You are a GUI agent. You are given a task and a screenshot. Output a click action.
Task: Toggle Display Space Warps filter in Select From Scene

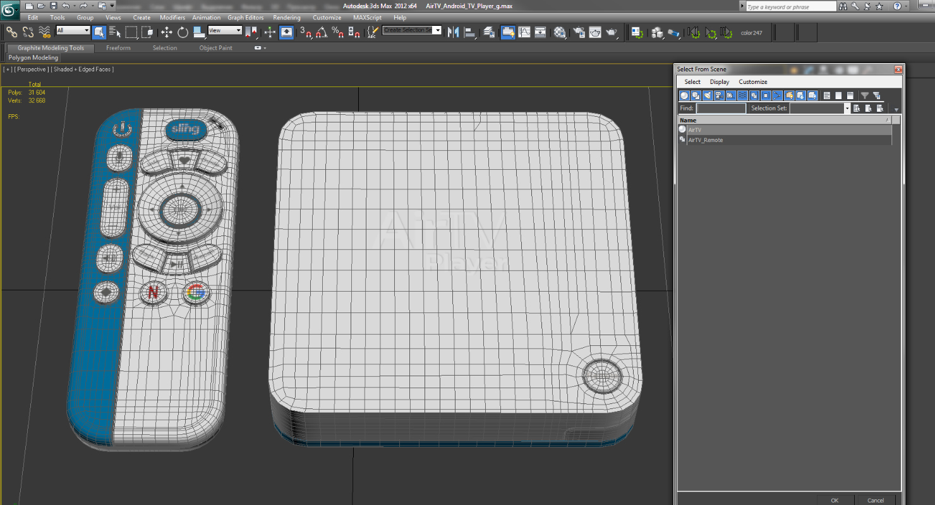coord(742,95)
